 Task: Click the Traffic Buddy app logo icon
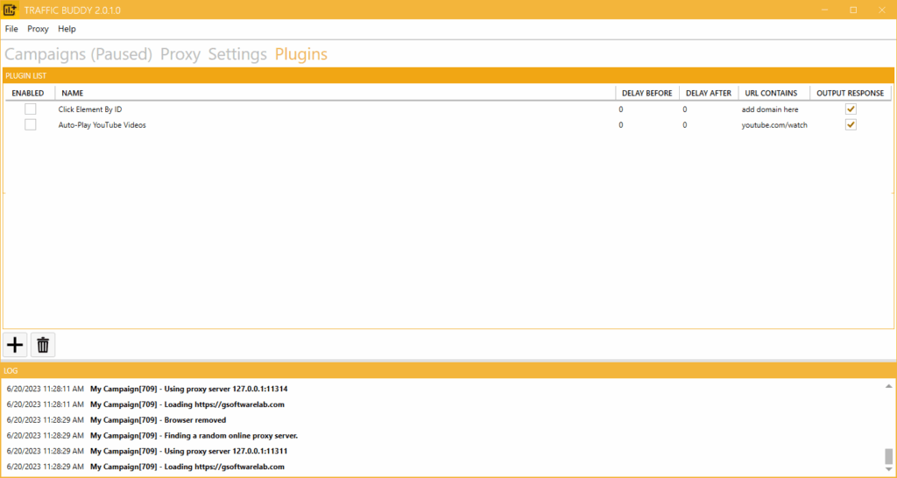pyautogui.click(x=11, y=10)
